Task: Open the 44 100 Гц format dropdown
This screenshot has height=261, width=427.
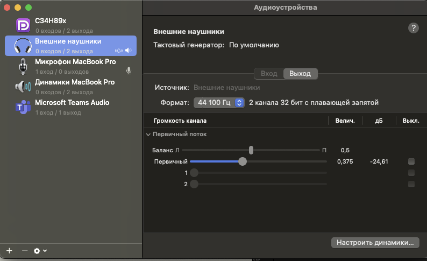Action: [219, 102]
